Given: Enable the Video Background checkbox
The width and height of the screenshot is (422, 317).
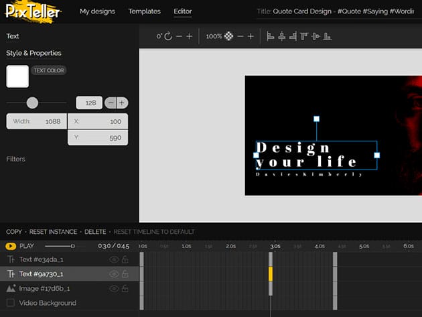Looking at the screenshot, I should (11, 303).
